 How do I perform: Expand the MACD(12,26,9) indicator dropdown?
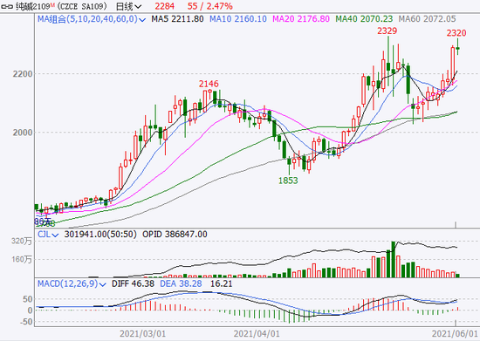click(72, 284)
